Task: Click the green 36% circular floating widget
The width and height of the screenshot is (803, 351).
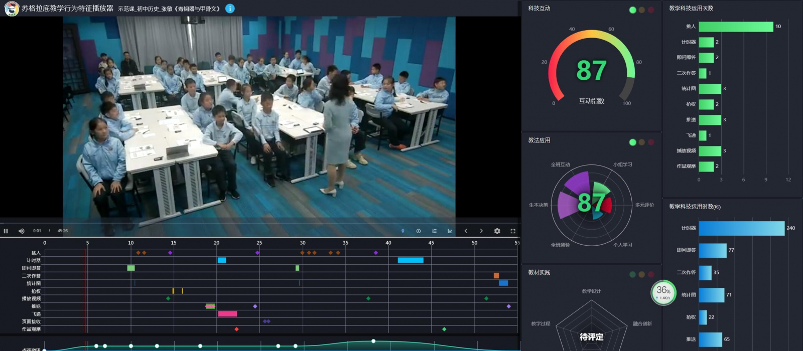Action: click(x=663, y=292)
